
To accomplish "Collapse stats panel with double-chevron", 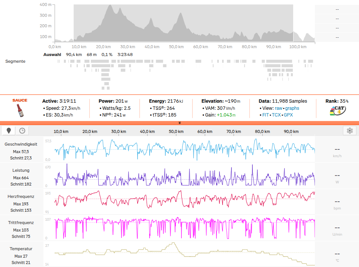I will [179, 123].
